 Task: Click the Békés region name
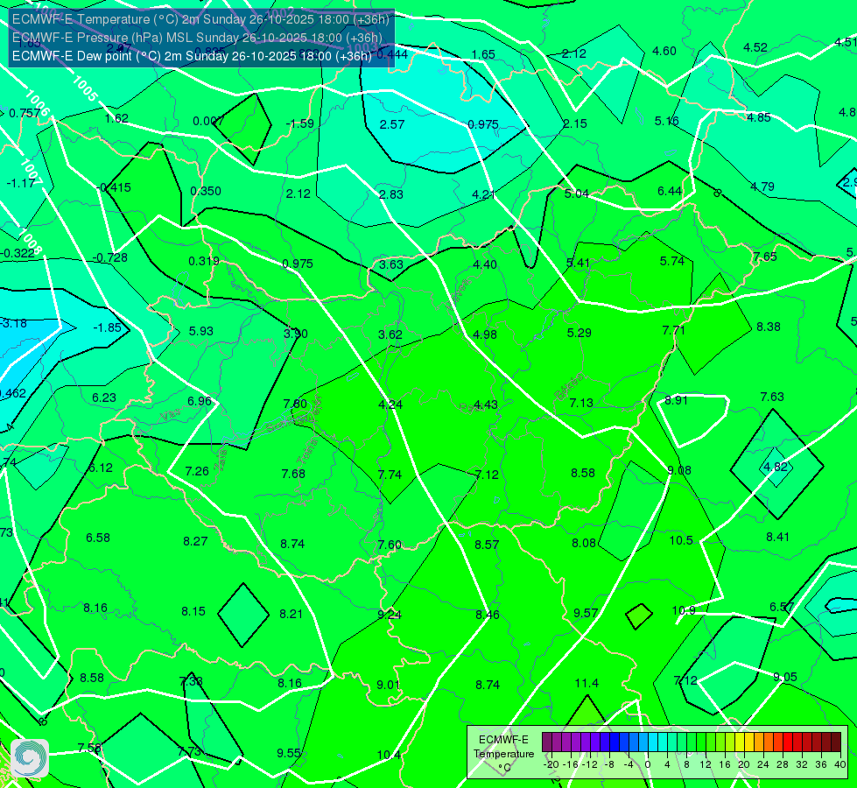click(x=570, y=387)
